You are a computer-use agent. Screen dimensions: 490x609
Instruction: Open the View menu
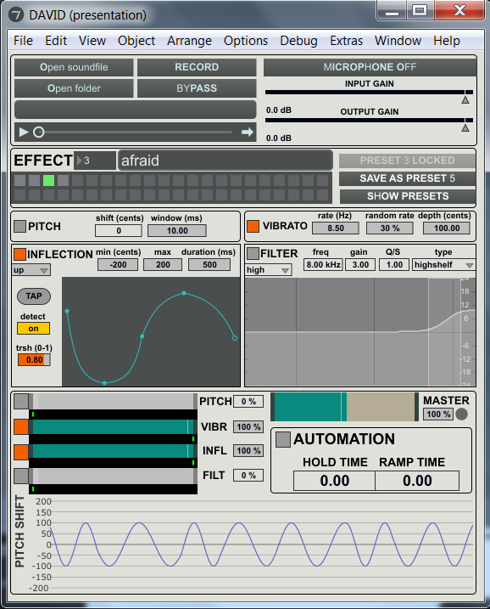click(92, 41)
